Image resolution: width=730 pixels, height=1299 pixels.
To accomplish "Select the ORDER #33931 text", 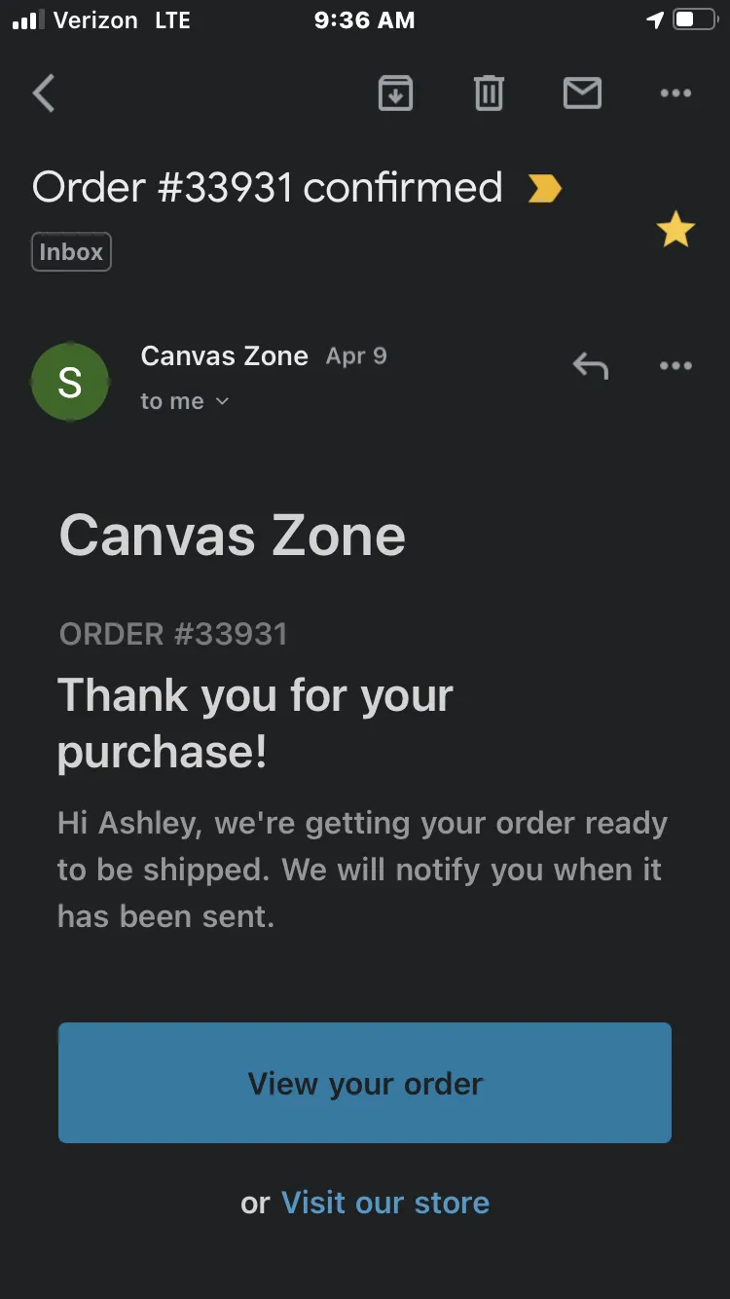I will point(173,634).
